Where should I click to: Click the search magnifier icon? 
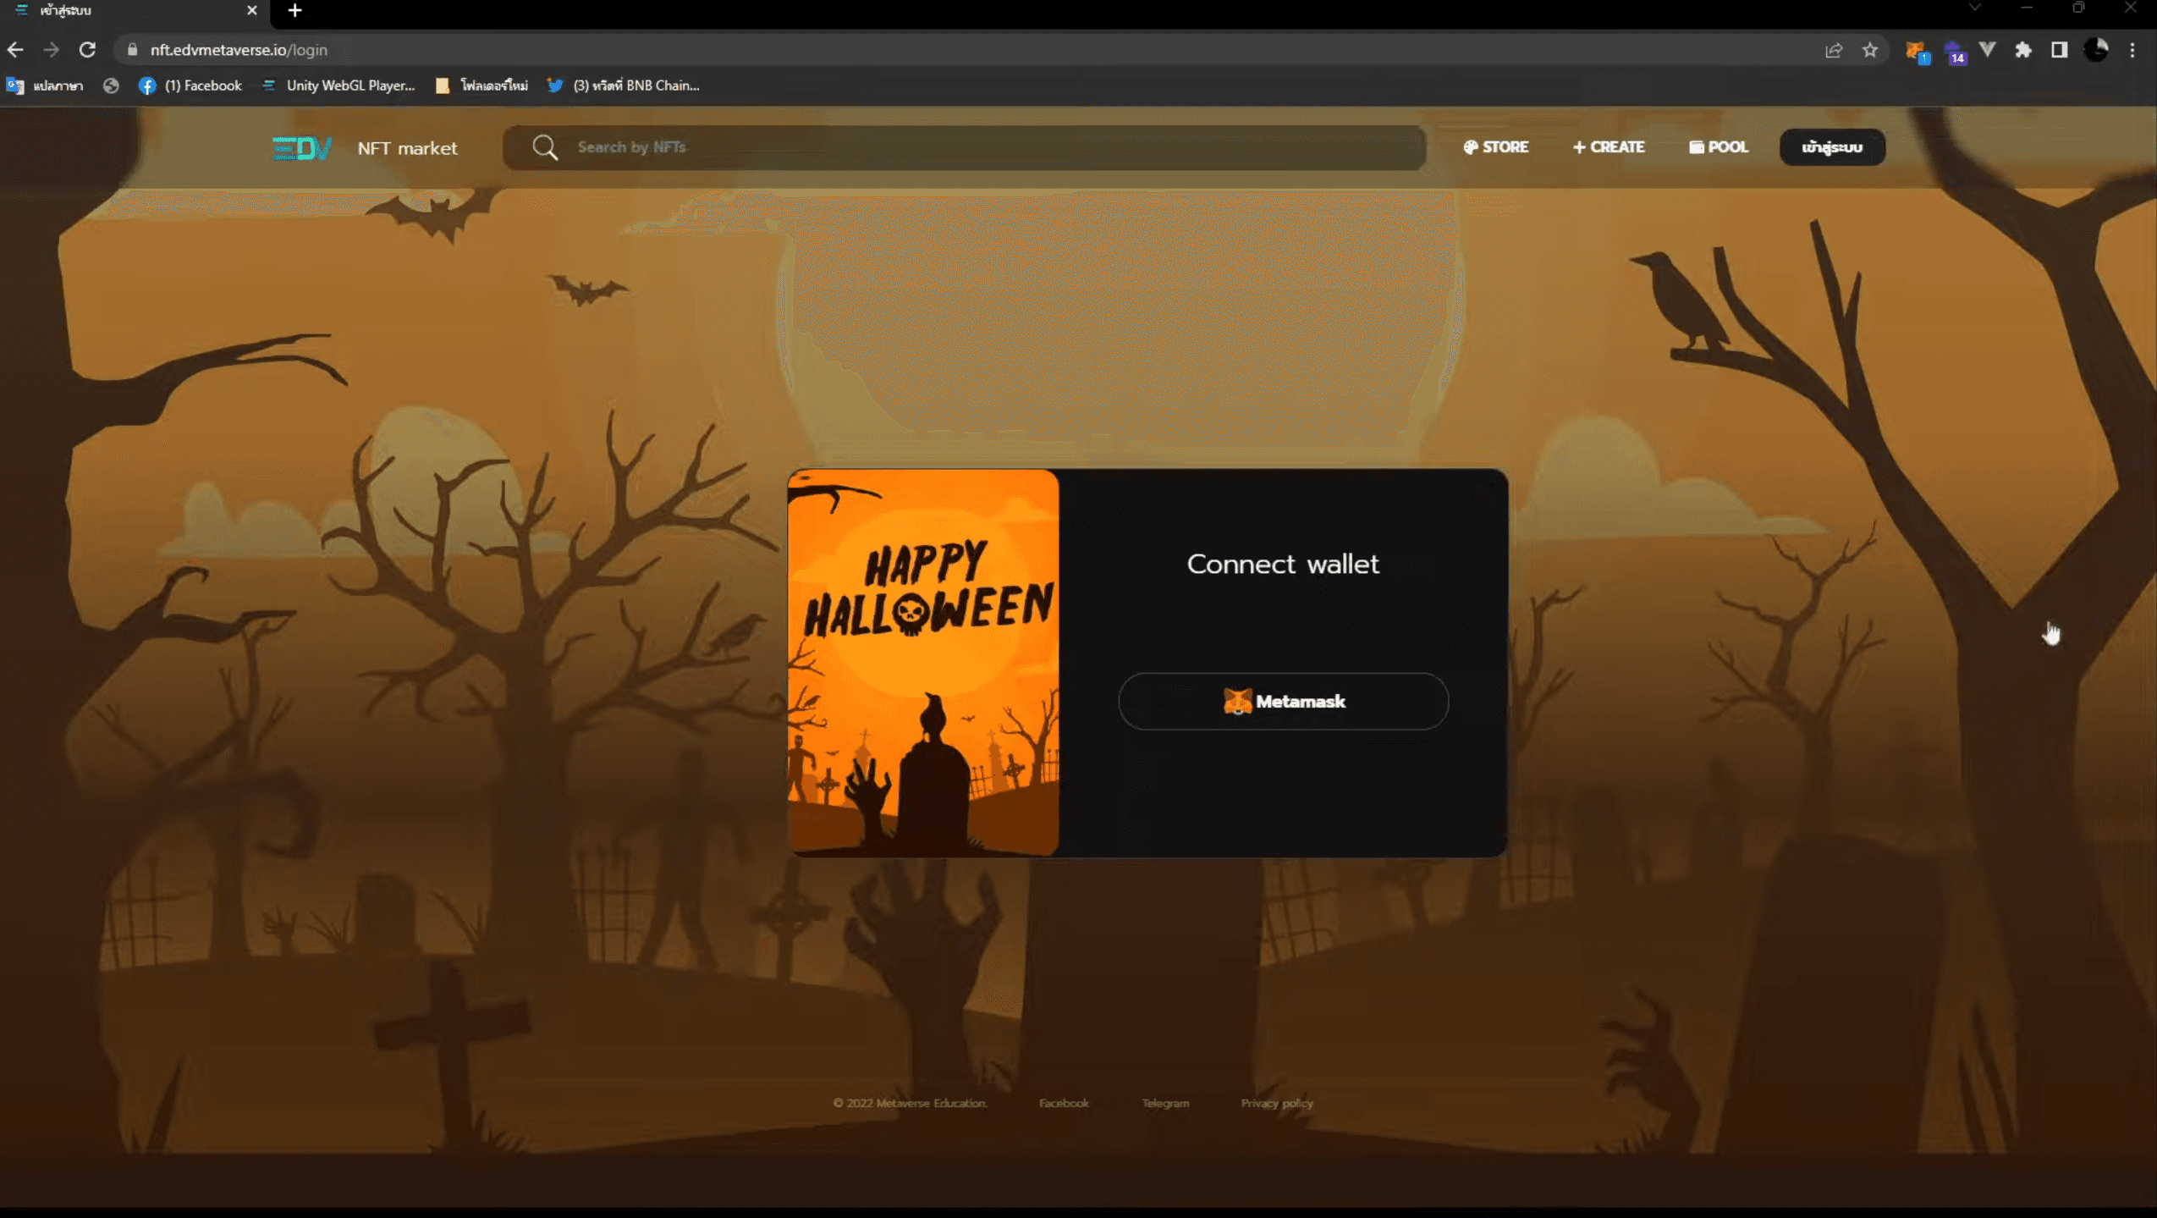pyautogui.click(x=545, y=147)
